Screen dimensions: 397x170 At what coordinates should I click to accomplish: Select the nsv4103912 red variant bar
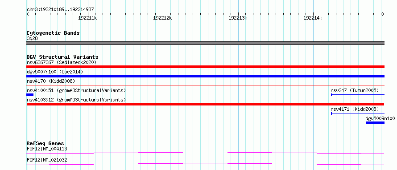(205, 104)
